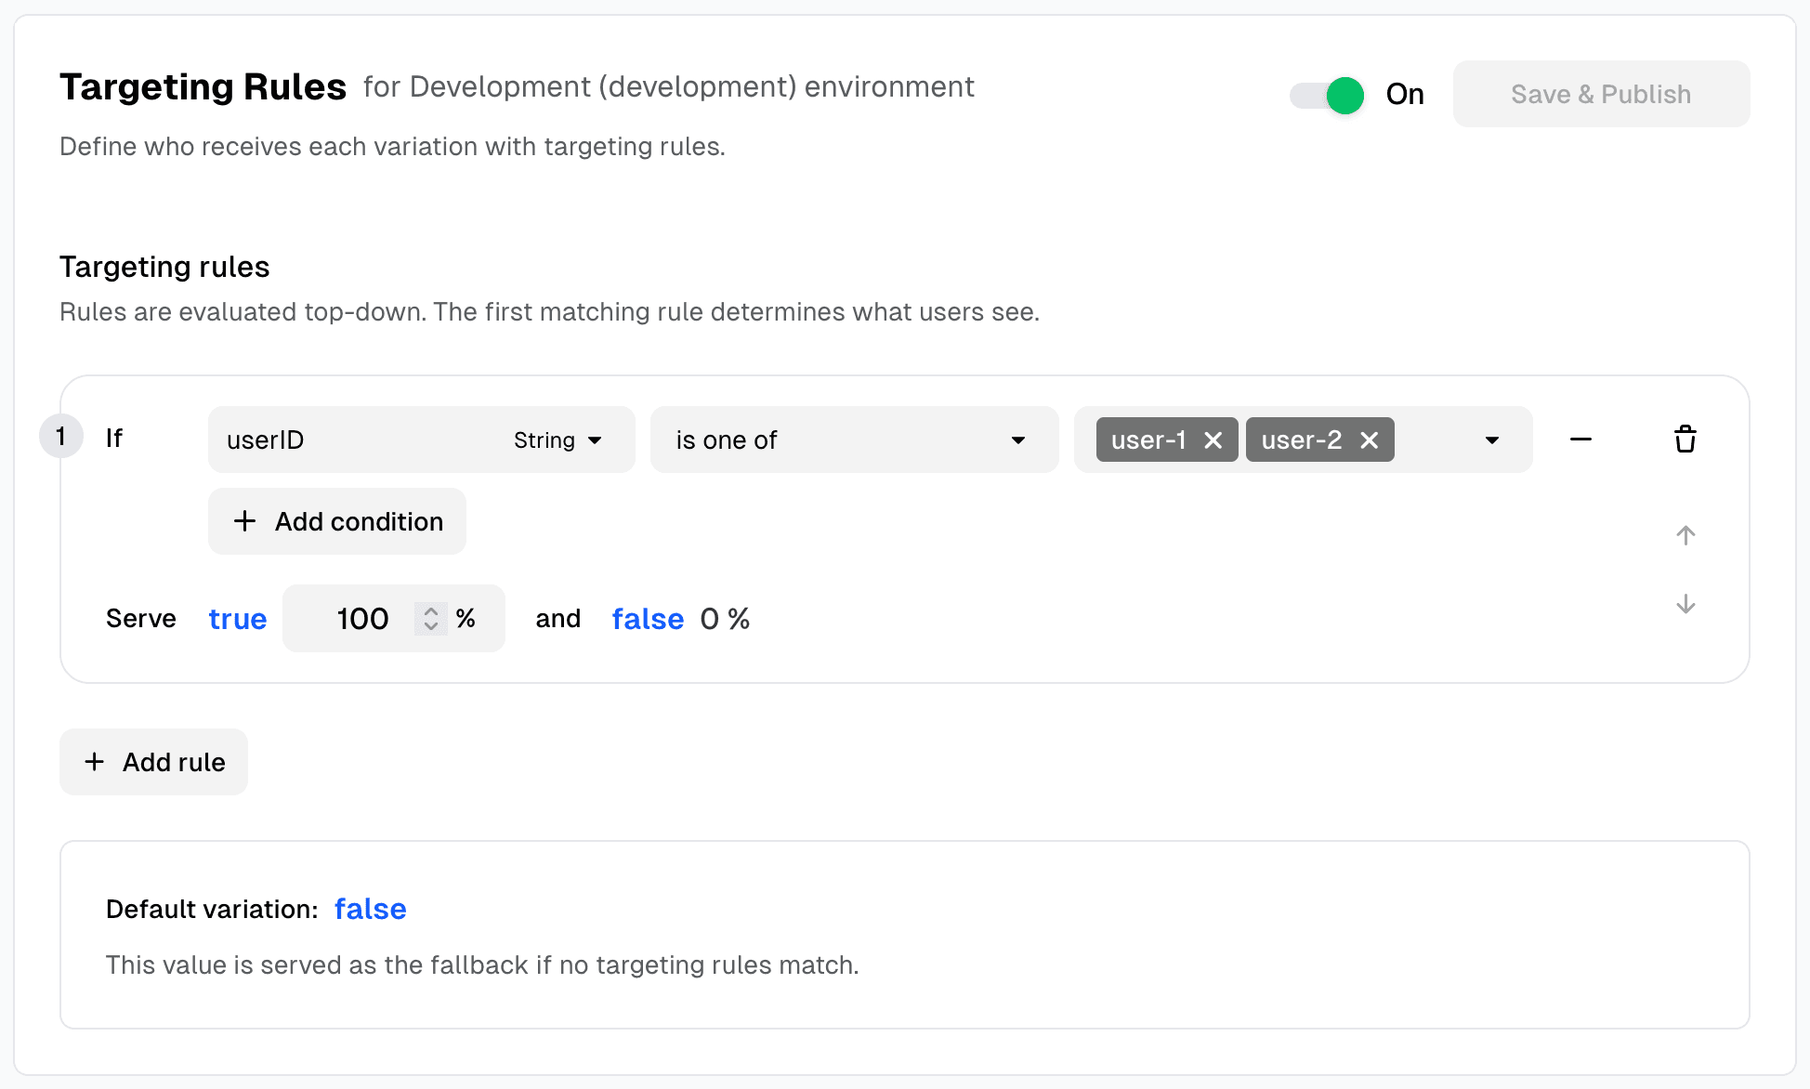The image size is (1810, 1089).
Task: Move rule down with down arrow
Action: 1685,604
